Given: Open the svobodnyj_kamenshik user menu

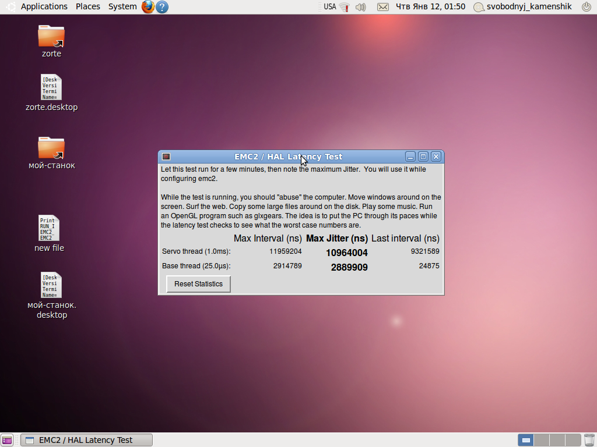Looking at the screenshot, I should [x=522, y=6].
